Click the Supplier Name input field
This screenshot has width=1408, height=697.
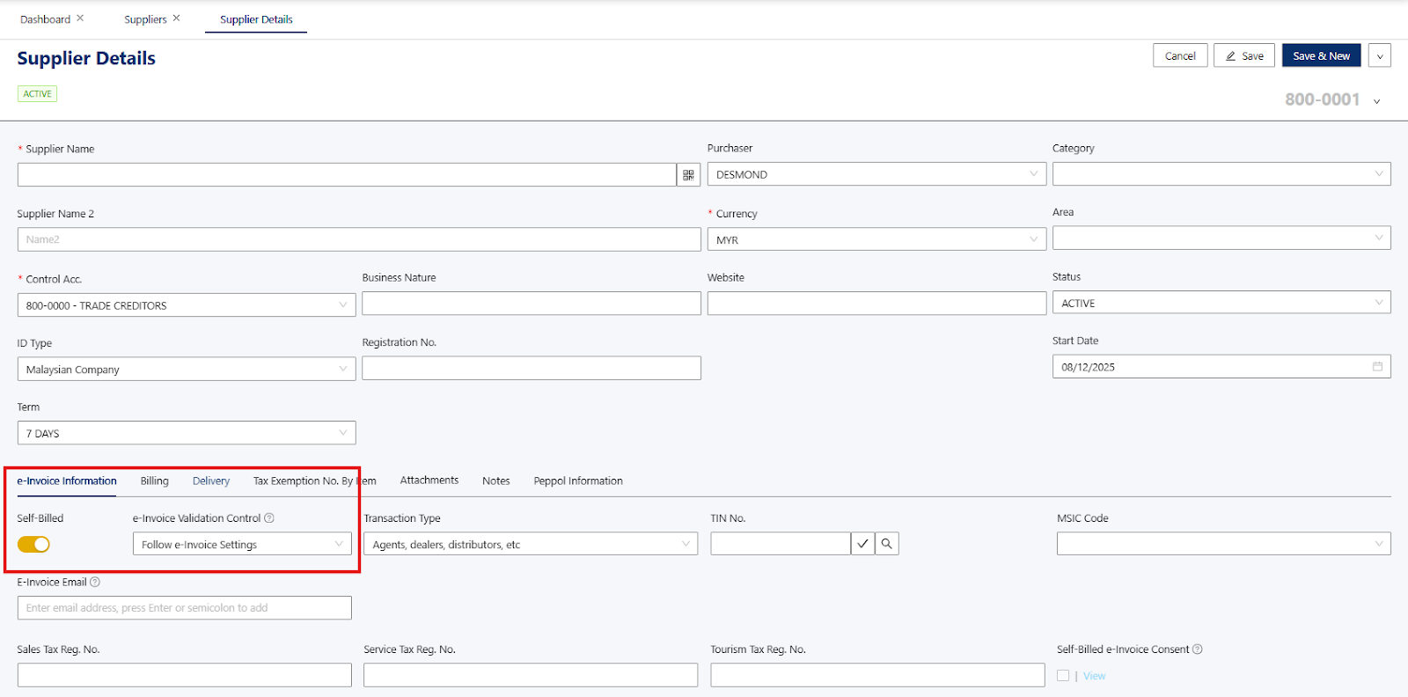pyautogui.click(x=347, y=175)
